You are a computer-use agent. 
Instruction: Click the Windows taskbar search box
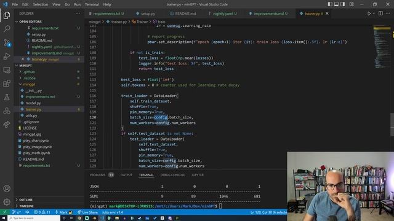(x=34, y=219)
